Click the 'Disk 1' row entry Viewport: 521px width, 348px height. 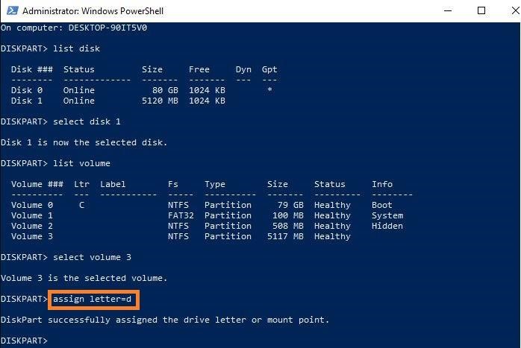pos(27,101)
